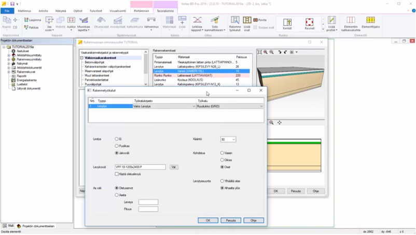Click the Energialaskenta tree icon
The image size is (416, 235).
(x=13, y=80)
